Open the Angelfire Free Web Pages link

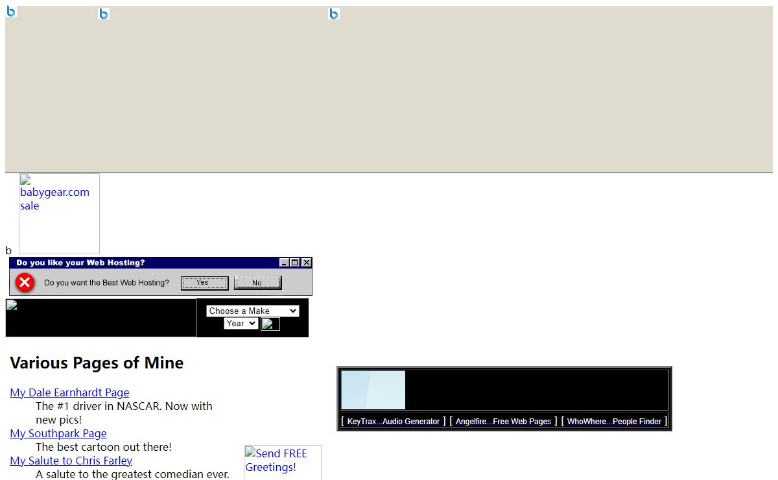pyautogui.click(x=503, y=422)
